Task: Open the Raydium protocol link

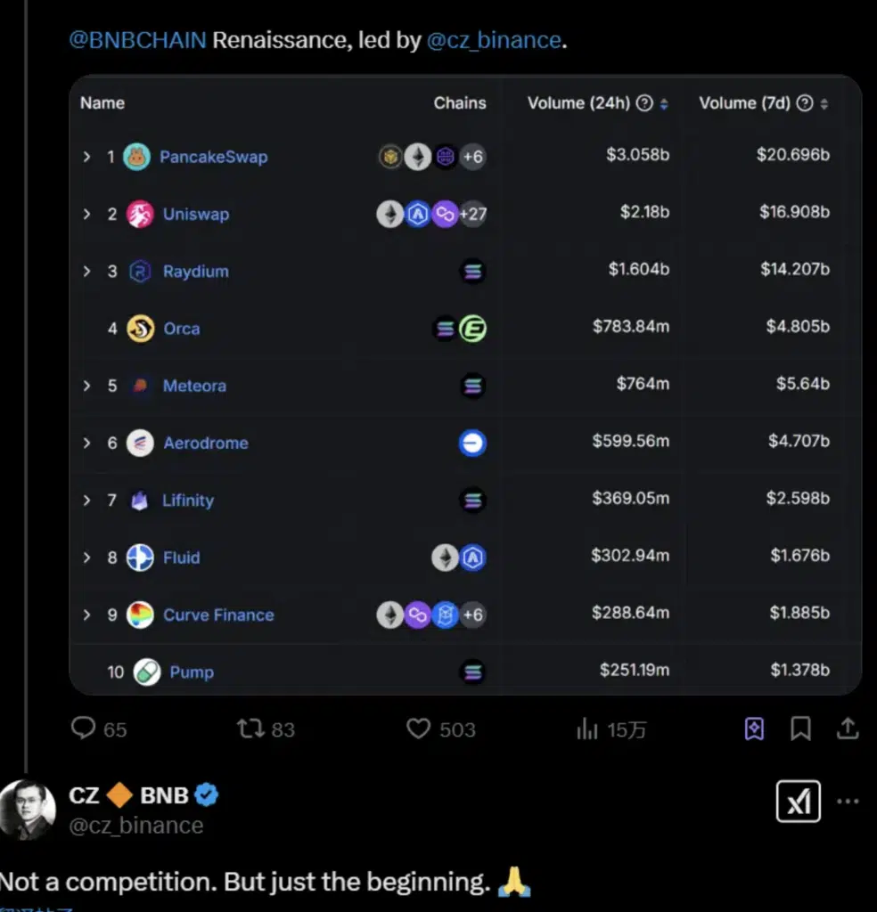Action: point(195,271)
